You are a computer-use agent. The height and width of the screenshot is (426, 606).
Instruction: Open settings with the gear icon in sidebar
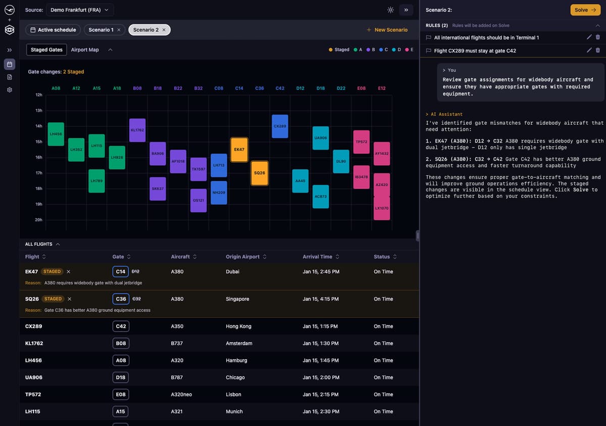[9, 89]
